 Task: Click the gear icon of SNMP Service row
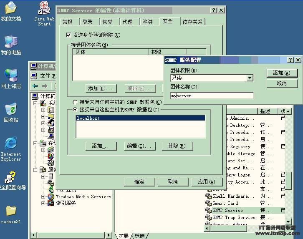point(209,210)
